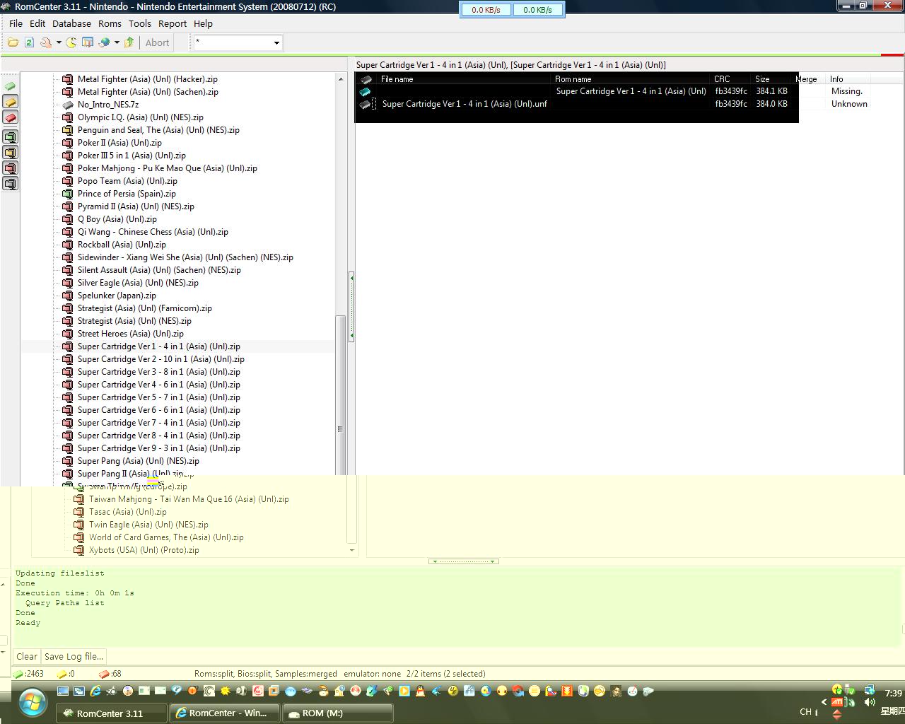
Task: Click the green chip count in status bar
Action: 29,674
